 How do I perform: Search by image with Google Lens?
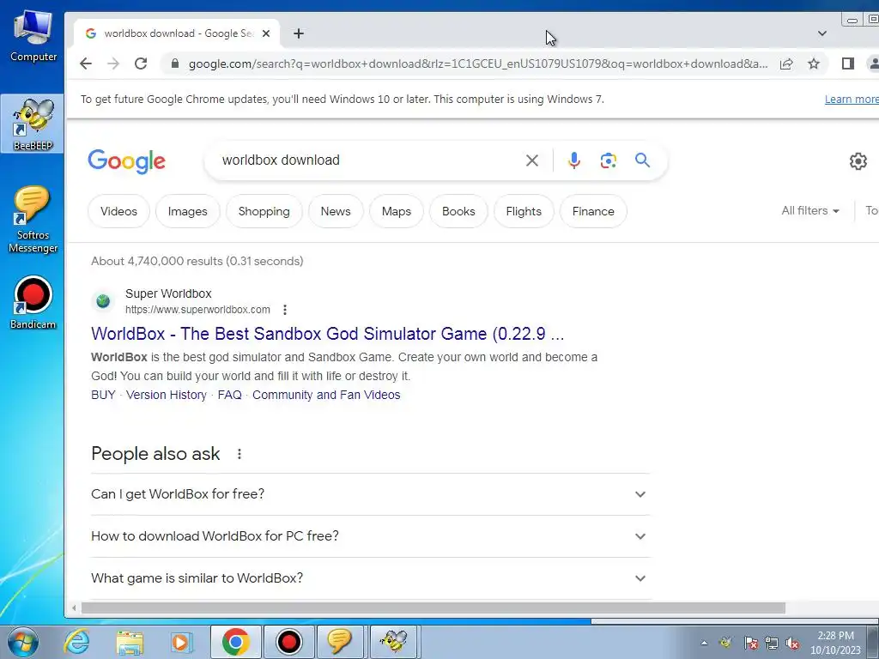(x=609, y=160)
